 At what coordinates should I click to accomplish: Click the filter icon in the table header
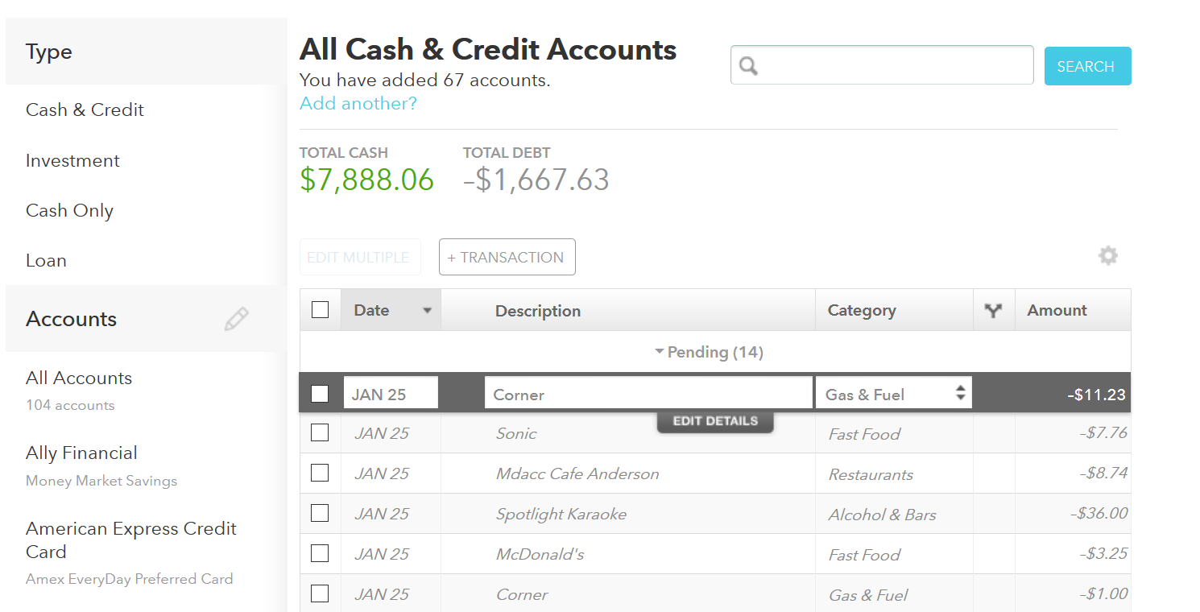click(x=994, y=309)
